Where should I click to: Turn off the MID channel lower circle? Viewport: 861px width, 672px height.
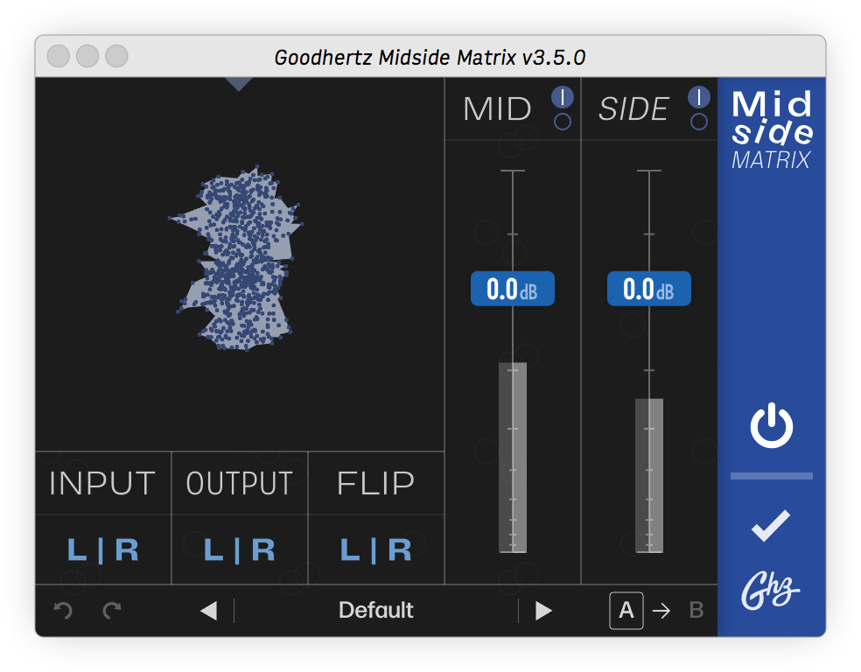pos(563,122)
